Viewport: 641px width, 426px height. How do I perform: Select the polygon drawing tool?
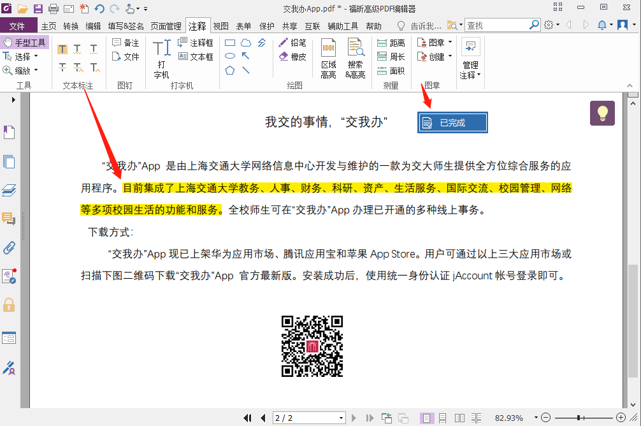coord(230,70)
